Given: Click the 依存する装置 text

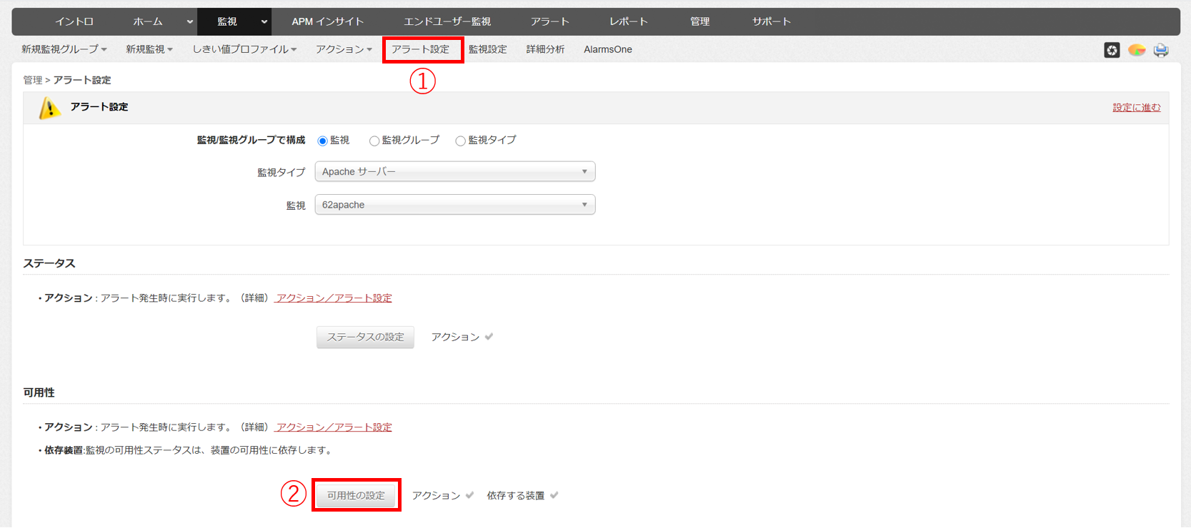Looking at the screenshot, I should click(x=516, y=495).
